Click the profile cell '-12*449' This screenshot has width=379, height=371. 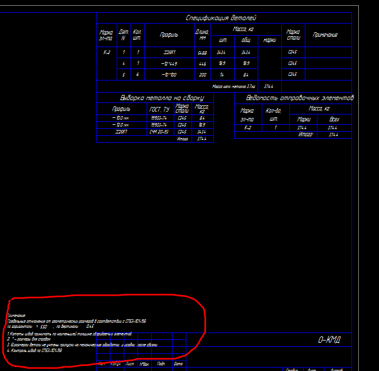click(x=169, y=64)
